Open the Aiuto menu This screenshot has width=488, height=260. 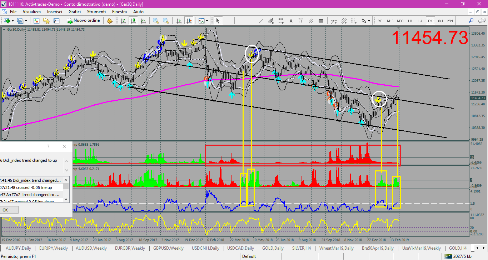tap(138, 12)
